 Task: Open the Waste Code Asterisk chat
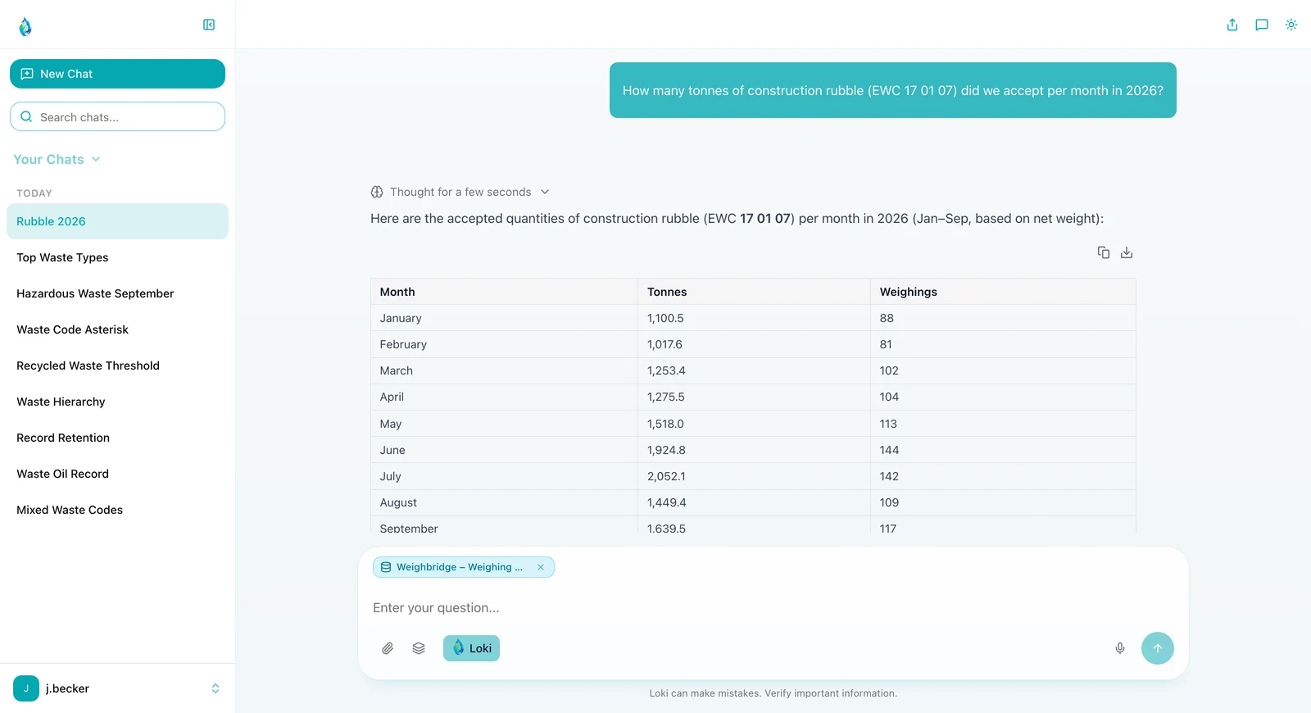pyautogui.click(x=117, y=329)
